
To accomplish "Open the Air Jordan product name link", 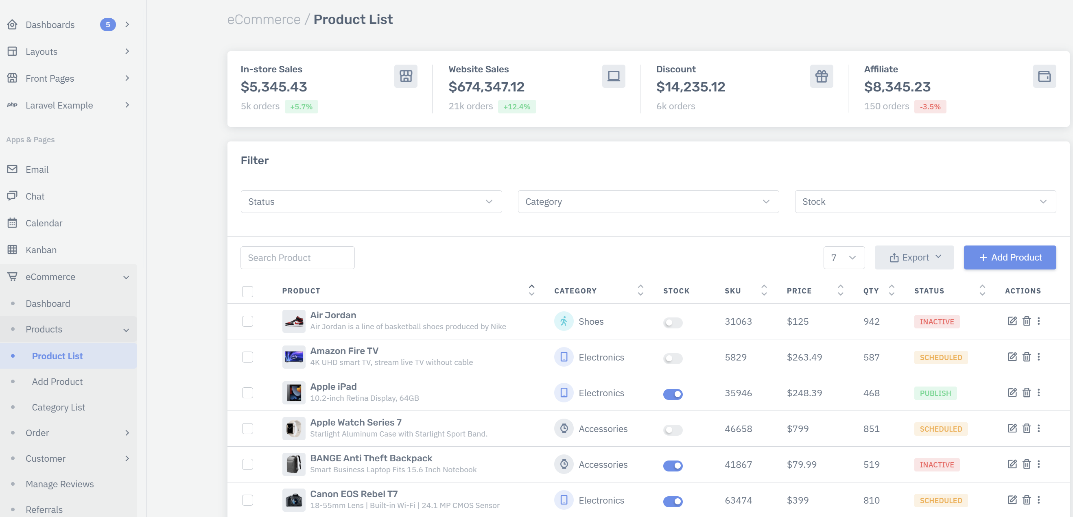I will tap(333, 315).
